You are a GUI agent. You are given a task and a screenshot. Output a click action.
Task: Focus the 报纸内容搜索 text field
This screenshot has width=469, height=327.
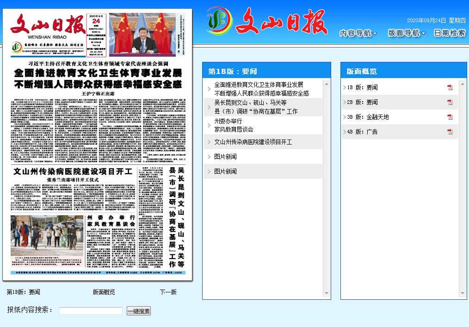91,311
